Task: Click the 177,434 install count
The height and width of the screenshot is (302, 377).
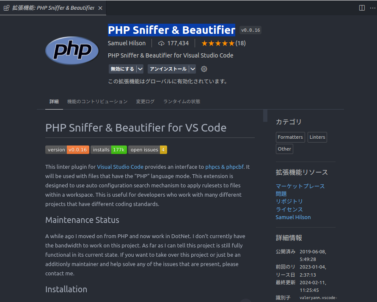Action: coord(178,43)
